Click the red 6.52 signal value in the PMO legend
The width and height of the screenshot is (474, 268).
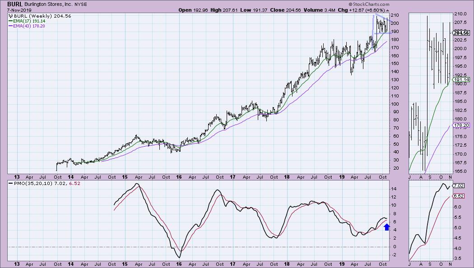75,183
